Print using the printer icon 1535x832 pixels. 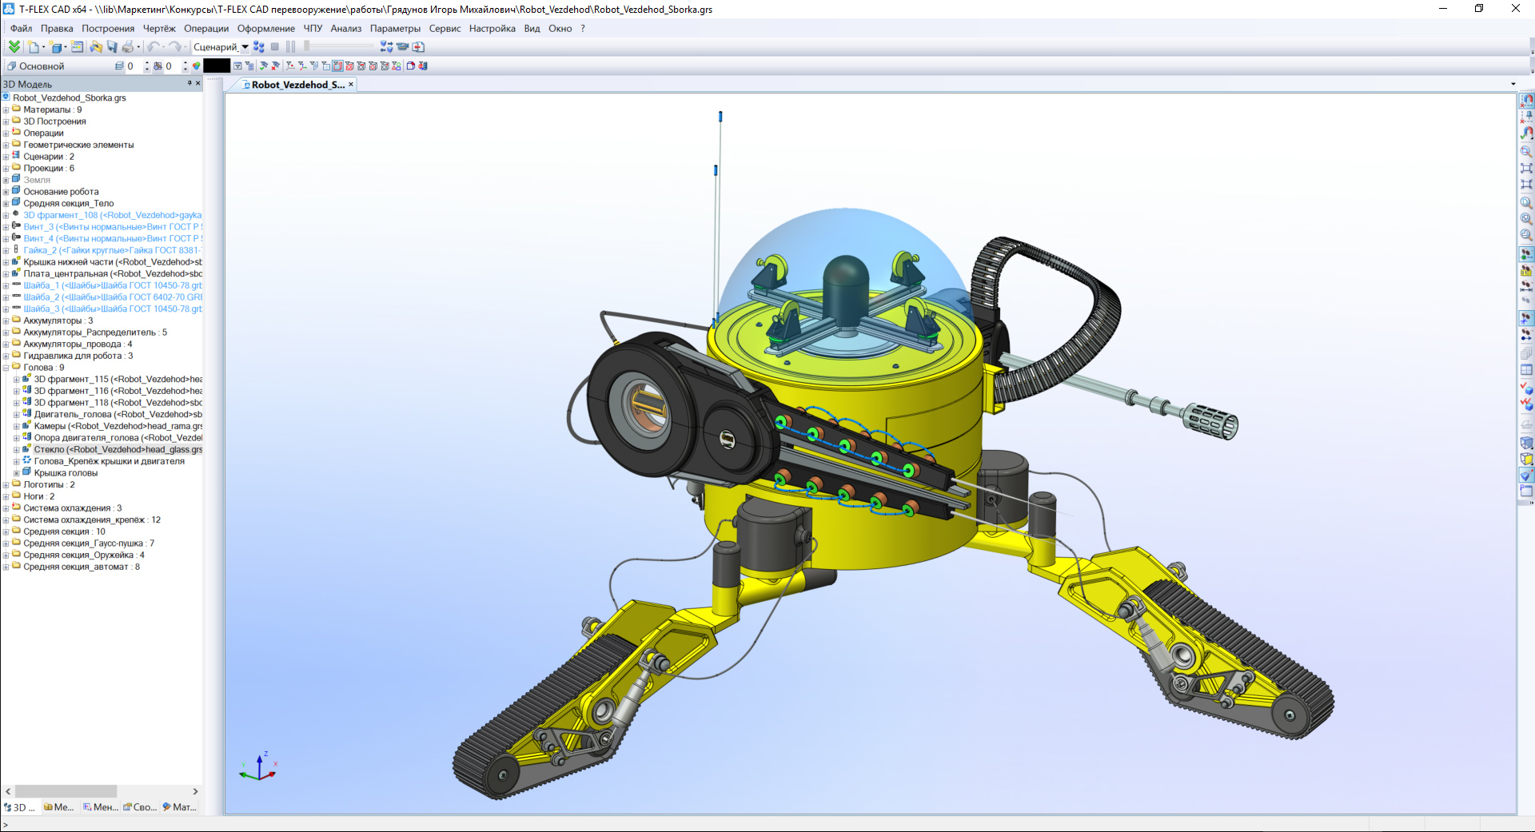[128, 47]
